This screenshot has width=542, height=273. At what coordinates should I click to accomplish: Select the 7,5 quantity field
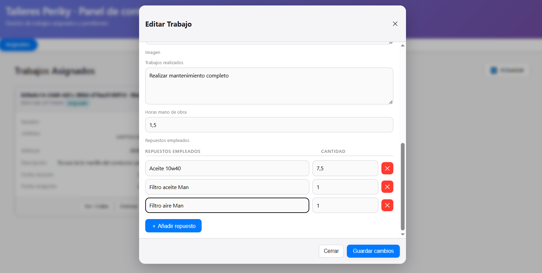(345, 168)
